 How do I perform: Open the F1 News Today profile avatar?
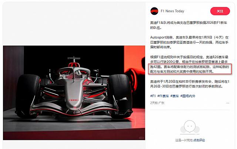[154, 11]
